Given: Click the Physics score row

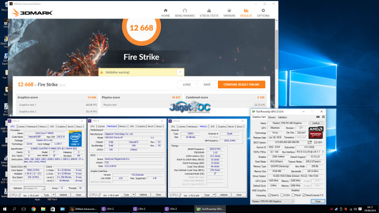Looking at the screenshot, I should pos(141,98).
